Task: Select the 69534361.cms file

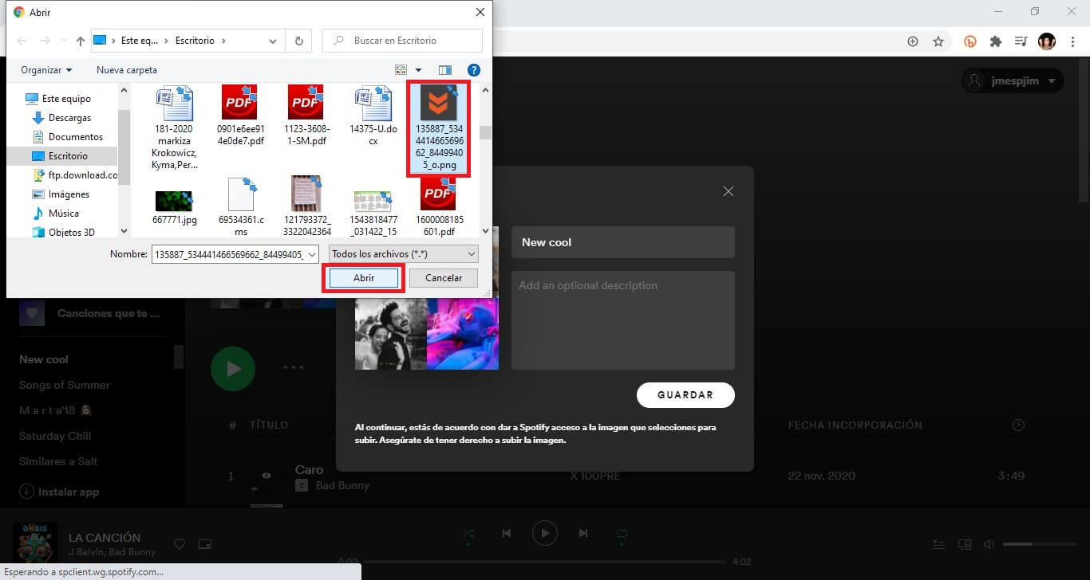Action: click(x=240, y=206)
